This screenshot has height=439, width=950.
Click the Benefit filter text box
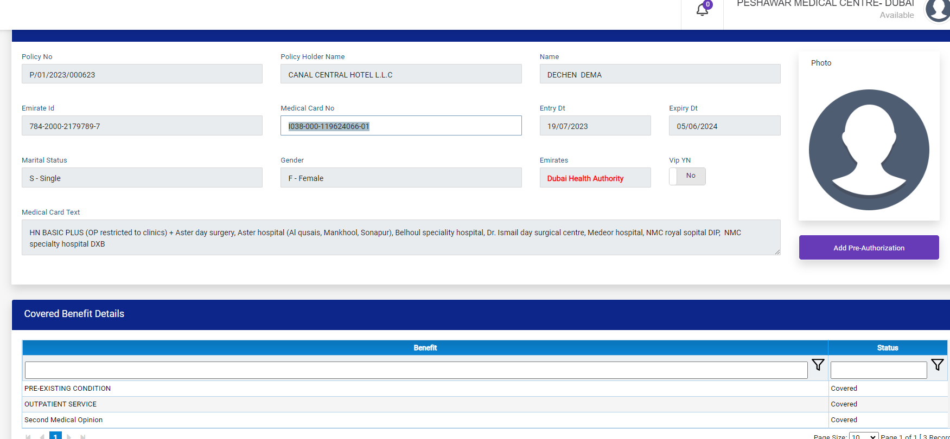416,370
